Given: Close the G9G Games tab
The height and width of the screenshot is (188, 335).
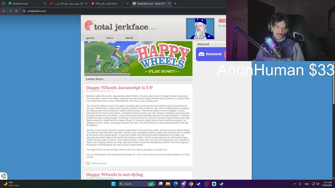Looking at the screenshot, I should click(x=128, y=4).
